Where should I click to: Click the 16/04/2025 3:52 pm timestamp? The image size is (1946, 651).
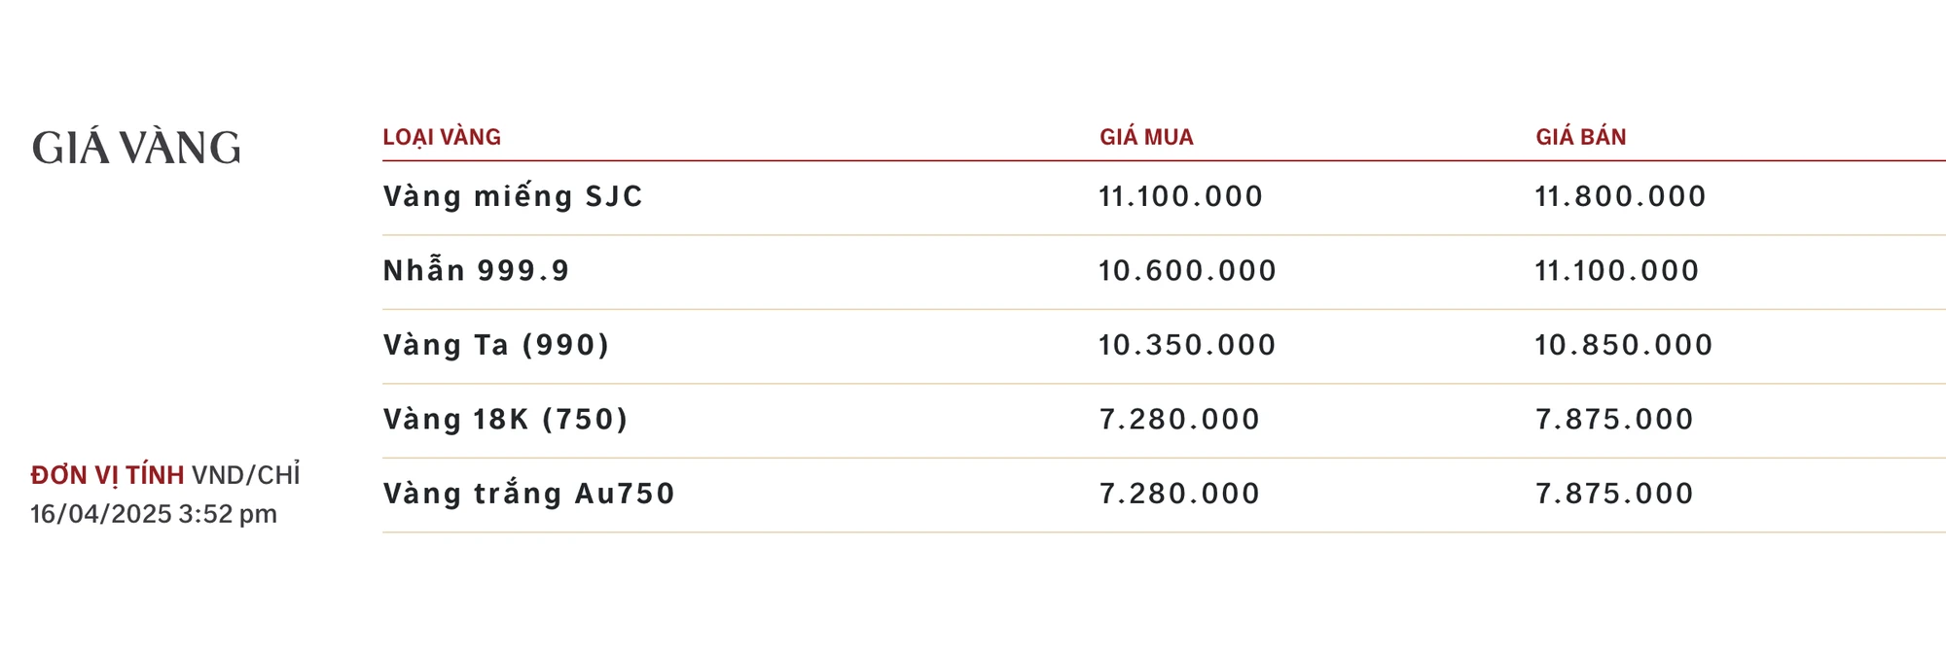(x=154, y=513)
